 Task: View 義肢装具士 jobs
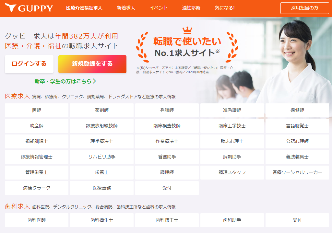coord(297,157)
